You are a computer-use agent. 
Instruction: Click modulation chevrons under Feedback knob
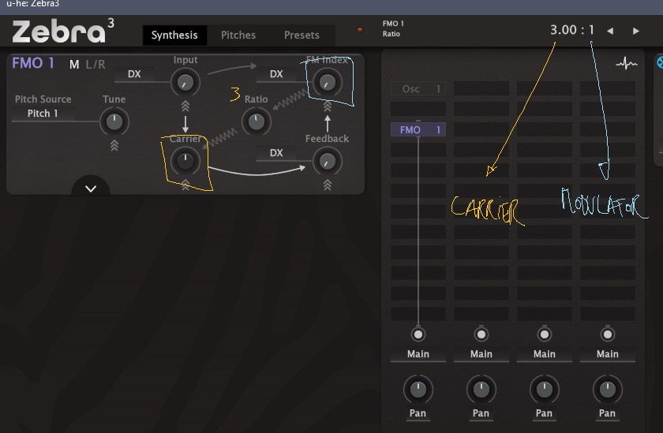(328, 185)
